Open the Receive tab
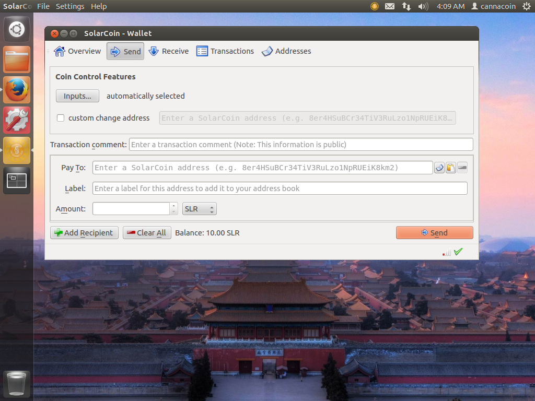This screenshot has width=535, height=401. click(x=169, y=51)
